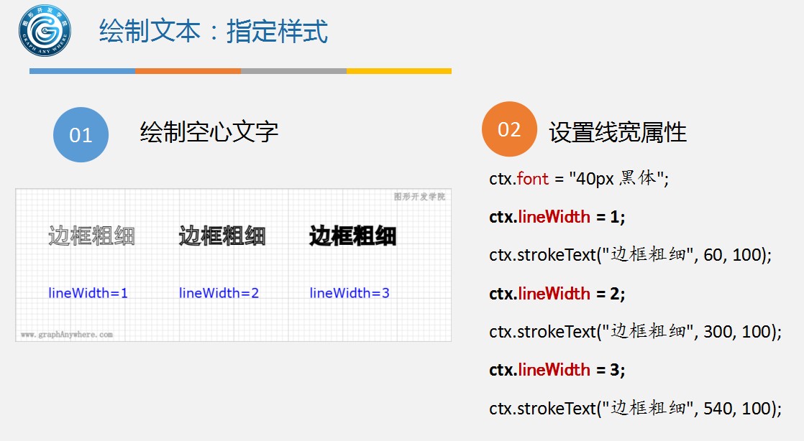
Task: Click the strokeText line with 60, 100
Action: point(630,254)
